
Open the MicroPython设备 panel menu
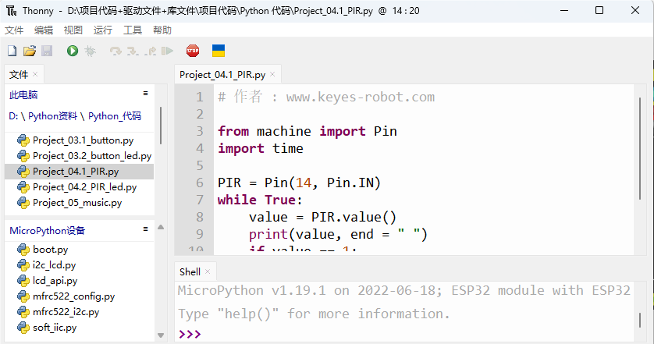click(x=146, y=229)
